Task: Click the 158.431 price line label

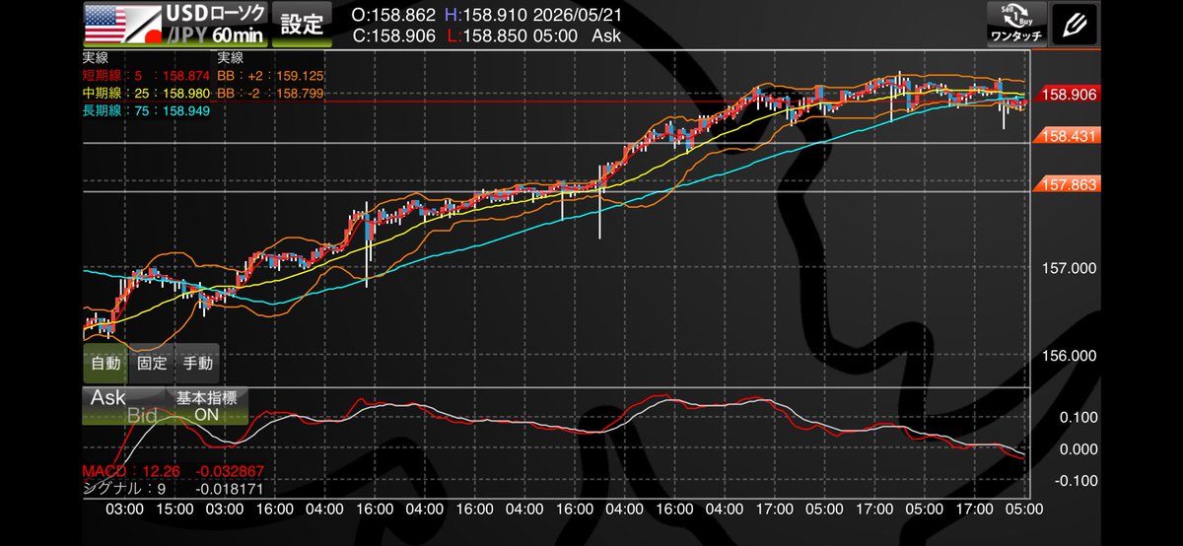Action: pos(1066,137)
